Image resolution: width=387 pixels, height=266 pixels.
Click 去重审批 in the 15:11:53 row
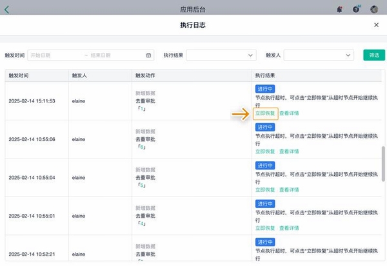(x=145, y=101)
